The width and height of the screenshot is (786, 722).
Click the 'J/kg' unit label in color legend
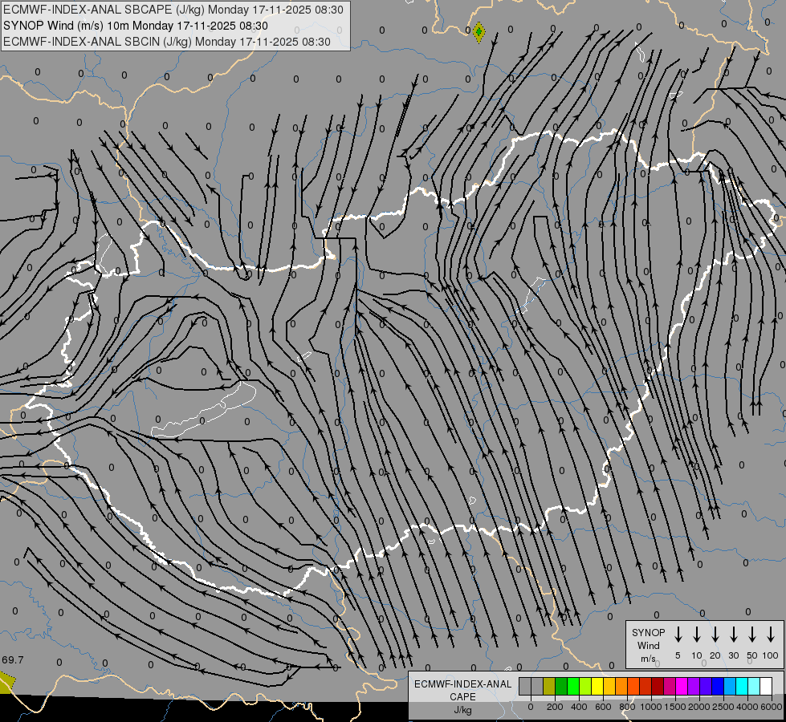(462, 710)
